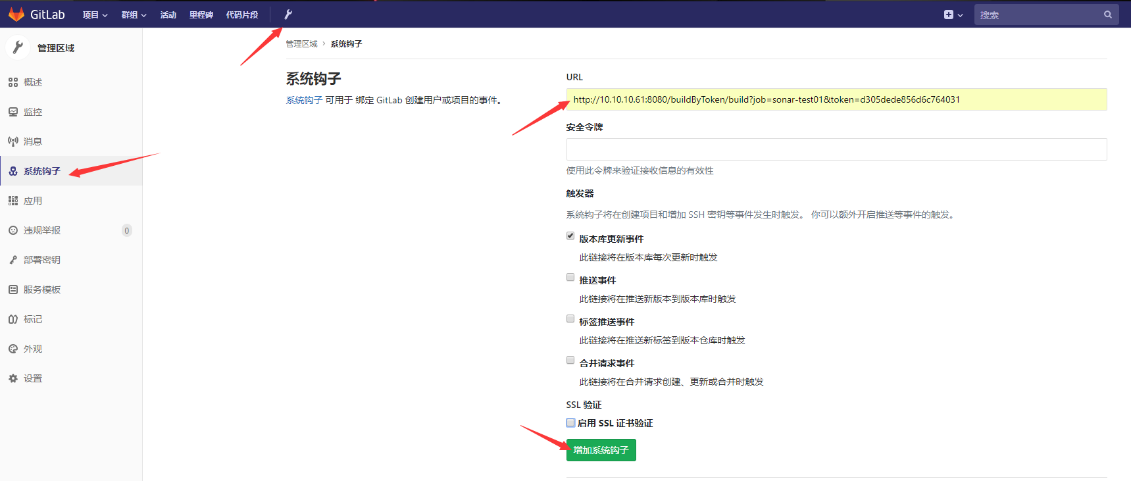Click the 触发器 section label
Viewport: 1131px width, 481px height.
[580, 193]
